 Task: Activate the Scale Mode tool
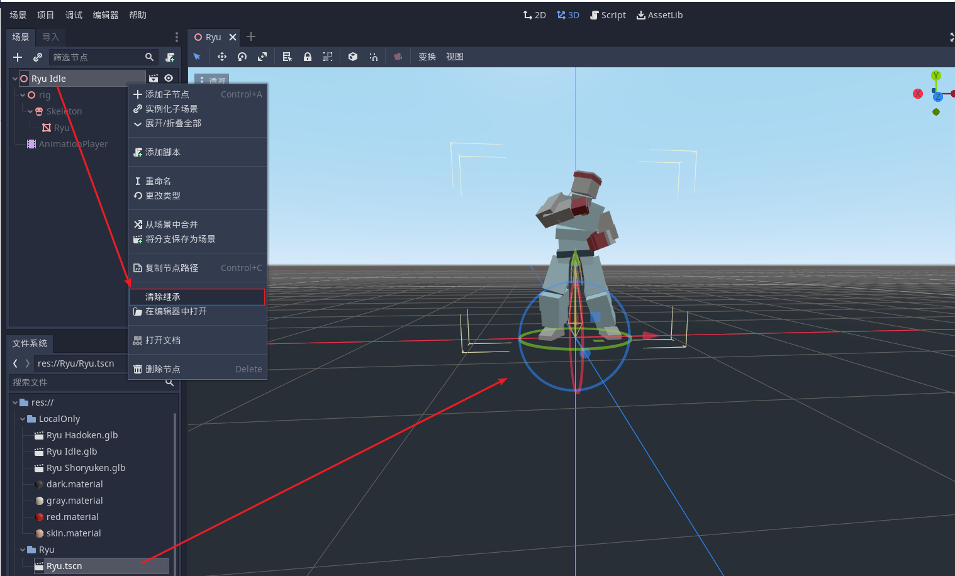(x=262, y=57)
